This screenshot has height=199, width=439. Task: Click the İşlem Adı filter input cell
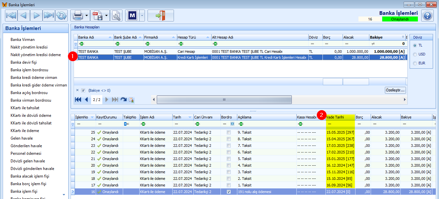click(156, 124)
